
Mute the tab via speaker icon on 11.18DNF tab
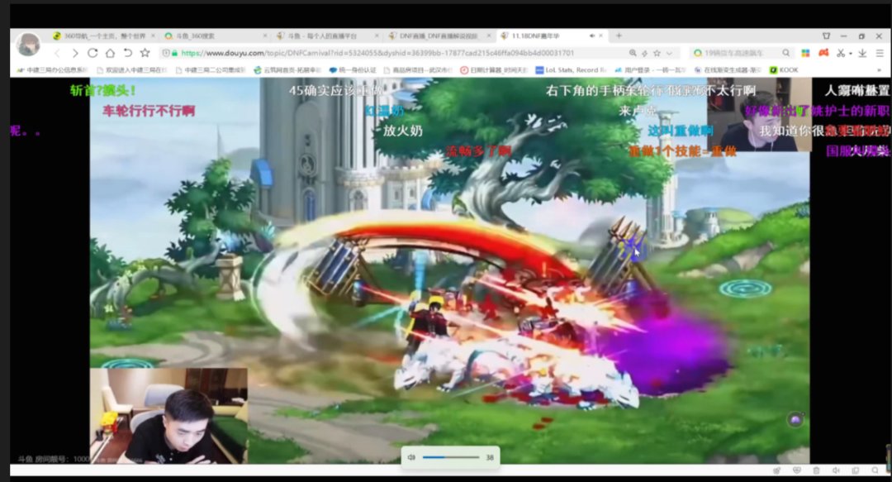pos(592,36)
